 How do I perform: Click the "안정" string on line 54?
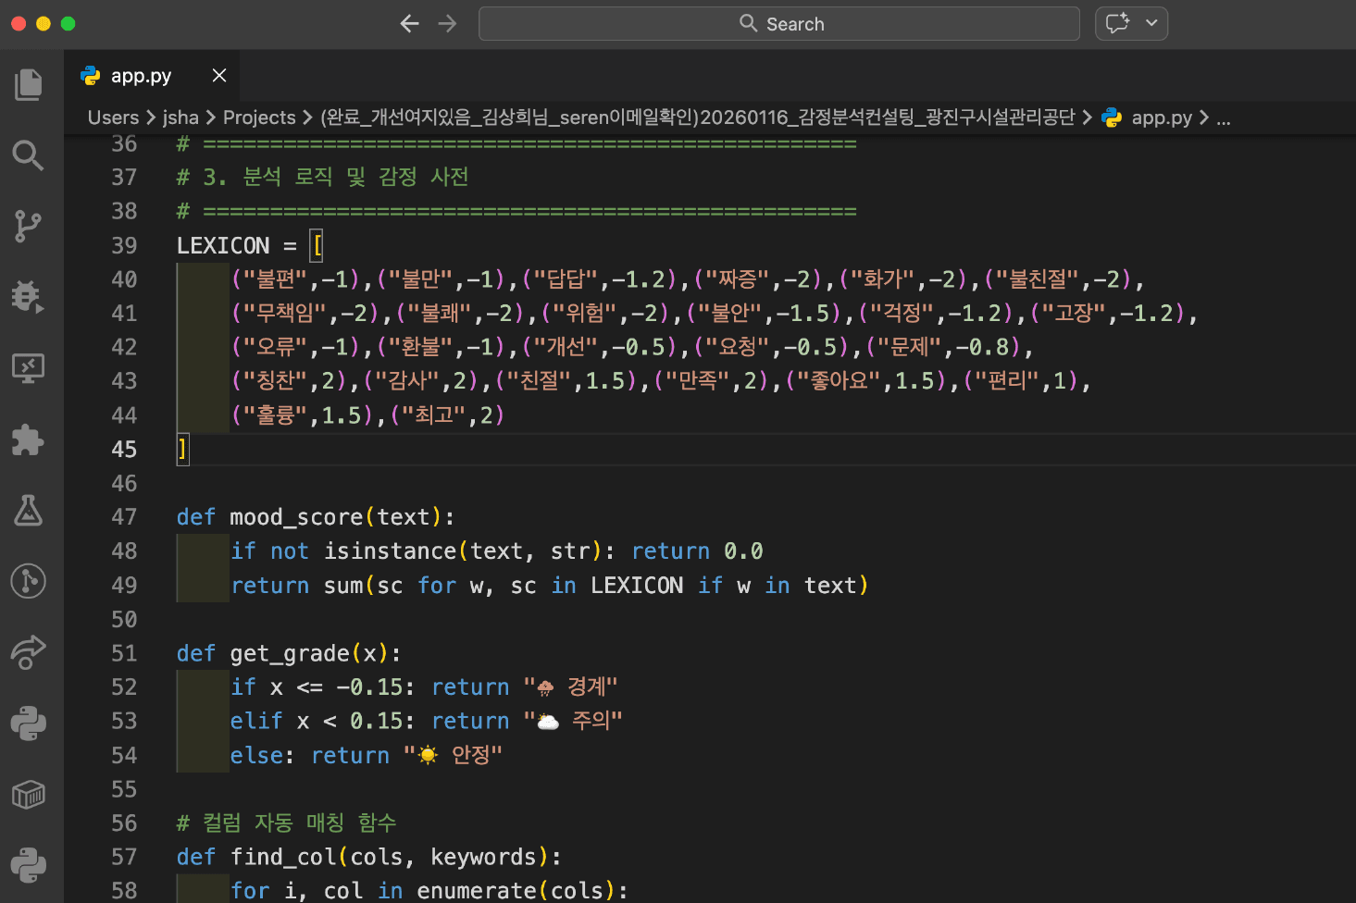[x=453, y=756]
